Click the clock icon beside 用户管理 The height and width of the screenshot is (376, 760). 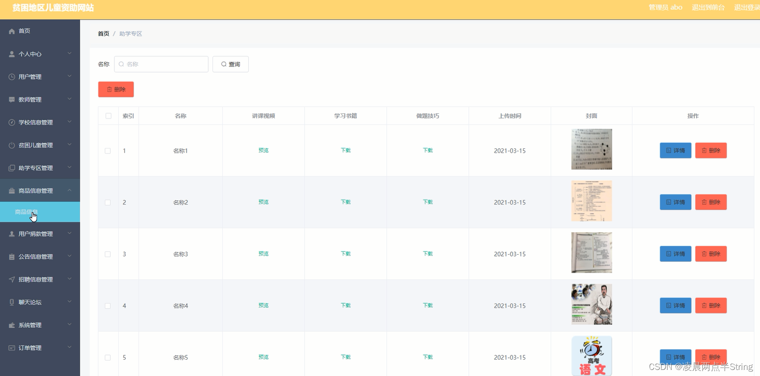point(12,77)
